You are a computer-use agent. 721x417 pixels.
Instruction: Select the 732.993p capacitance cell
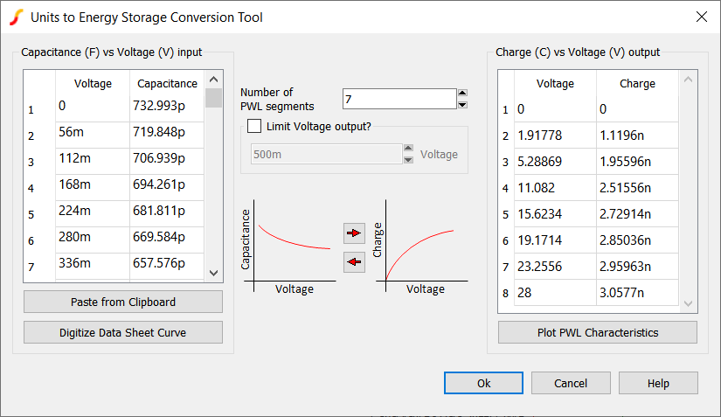pyautogui.click(x=166, y=107)
